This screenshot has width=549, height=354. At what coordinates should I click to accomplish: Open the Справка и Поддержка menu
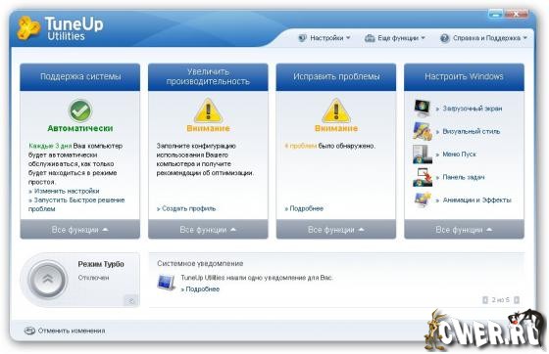tap(483, 38)
